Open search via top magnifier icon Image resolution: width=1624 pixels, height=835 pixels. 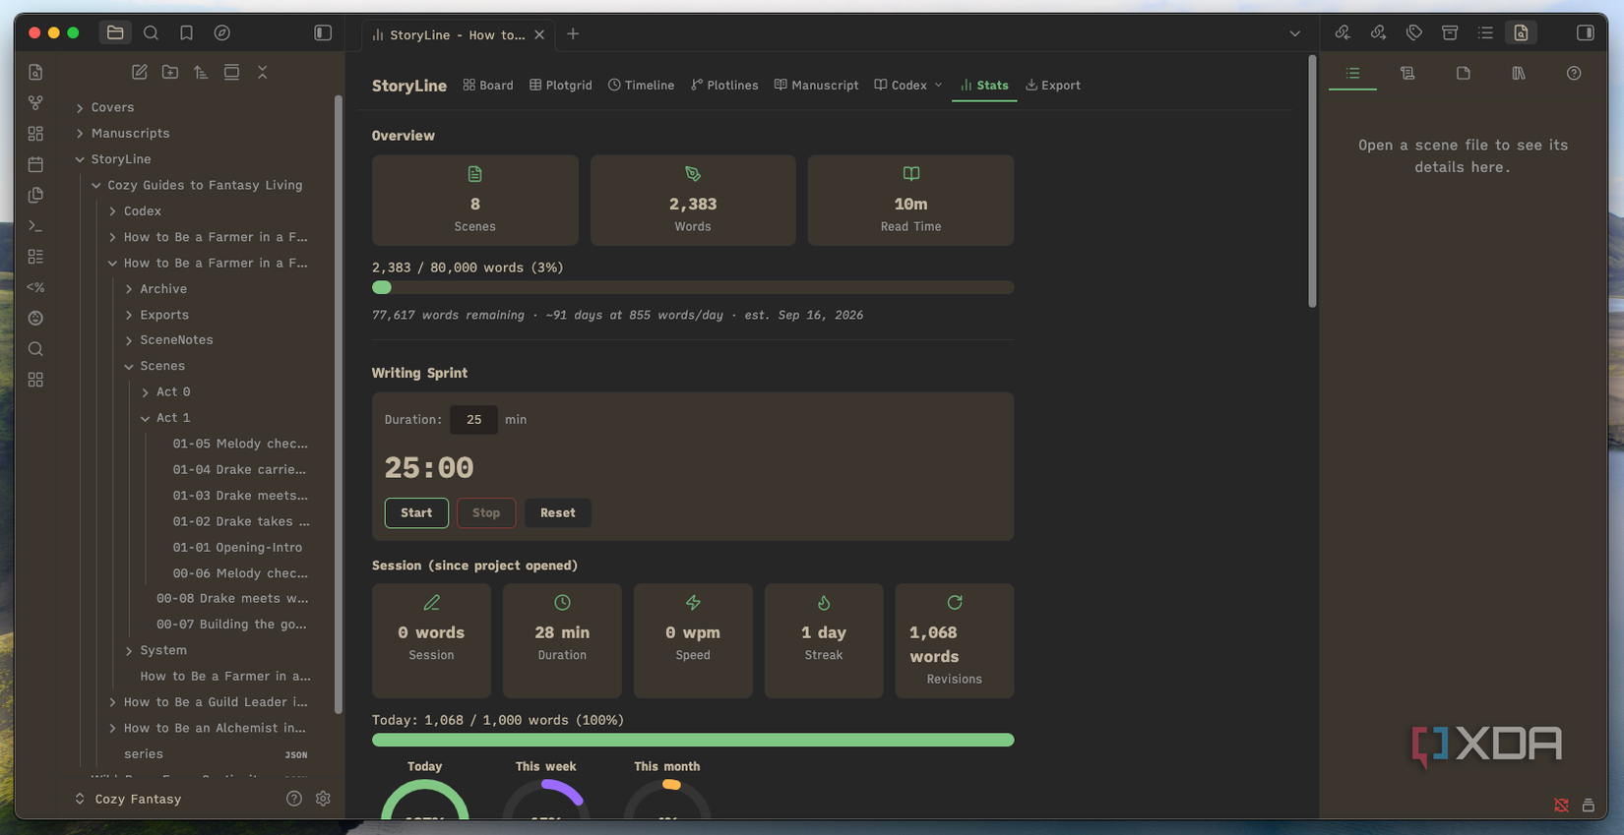pyautogui.click(x=151, y=32)
